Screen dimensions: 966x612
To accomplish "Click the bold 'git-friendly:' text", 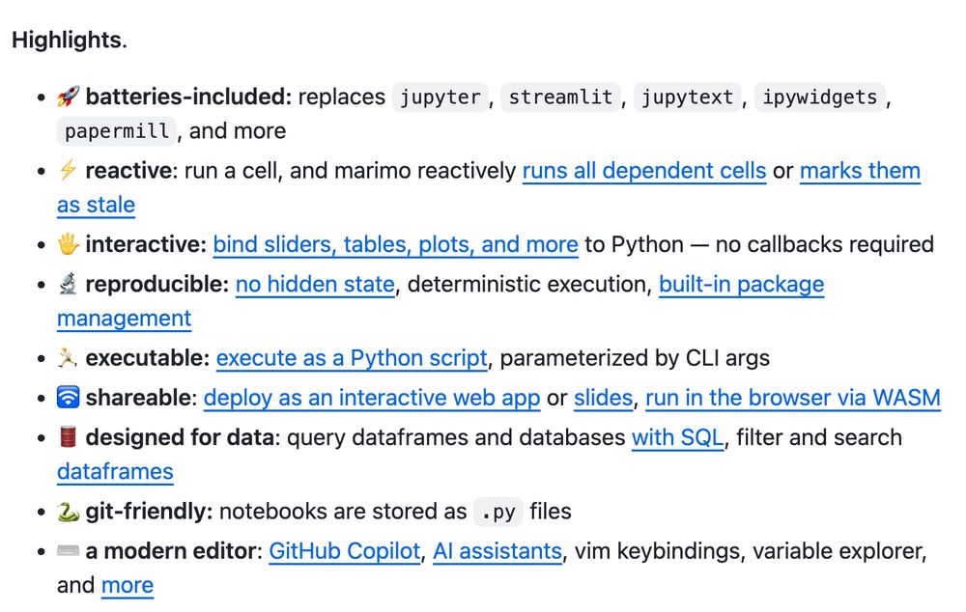I will (x=149, y=512).
